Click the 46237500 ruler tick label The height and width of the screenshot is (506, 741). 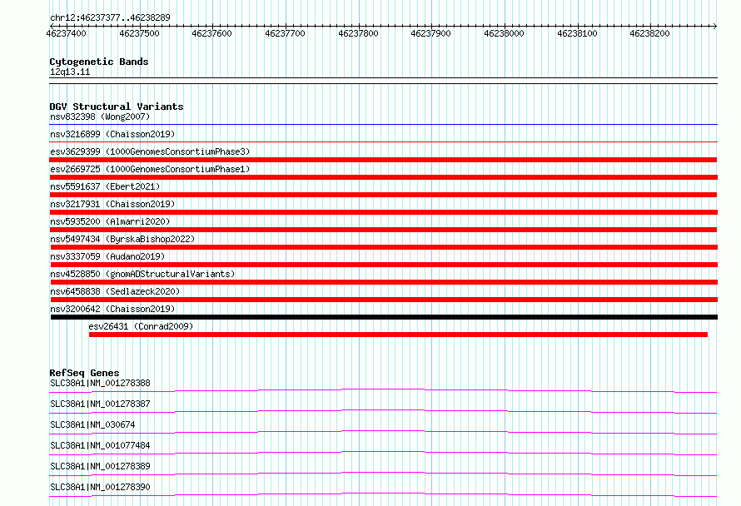(139, 33)
